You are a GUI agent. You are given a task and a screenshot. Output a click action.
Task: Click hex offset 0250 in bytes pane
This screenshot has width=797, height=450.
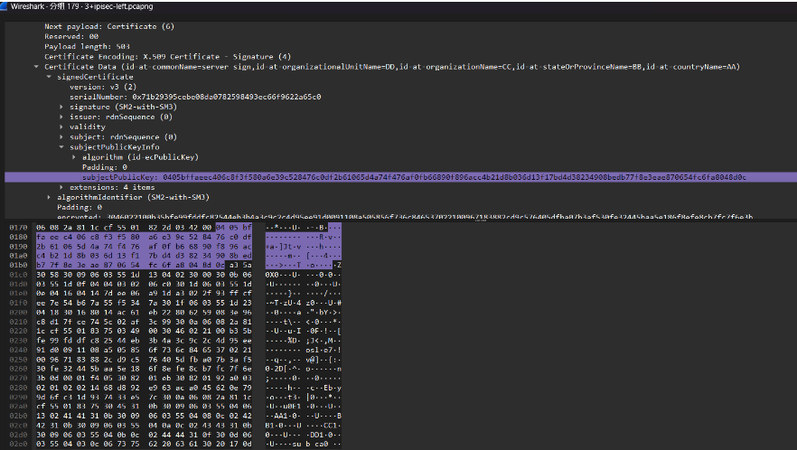[19, 359]
